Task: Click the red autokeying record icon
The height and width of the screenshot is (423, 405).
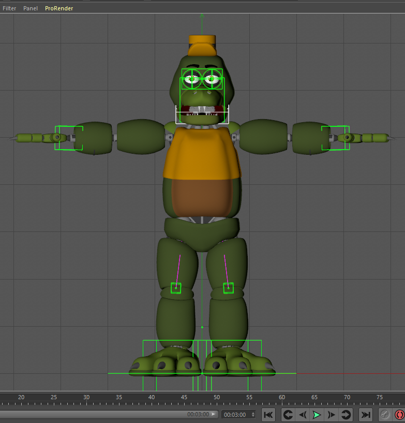Action: (400, 415)
